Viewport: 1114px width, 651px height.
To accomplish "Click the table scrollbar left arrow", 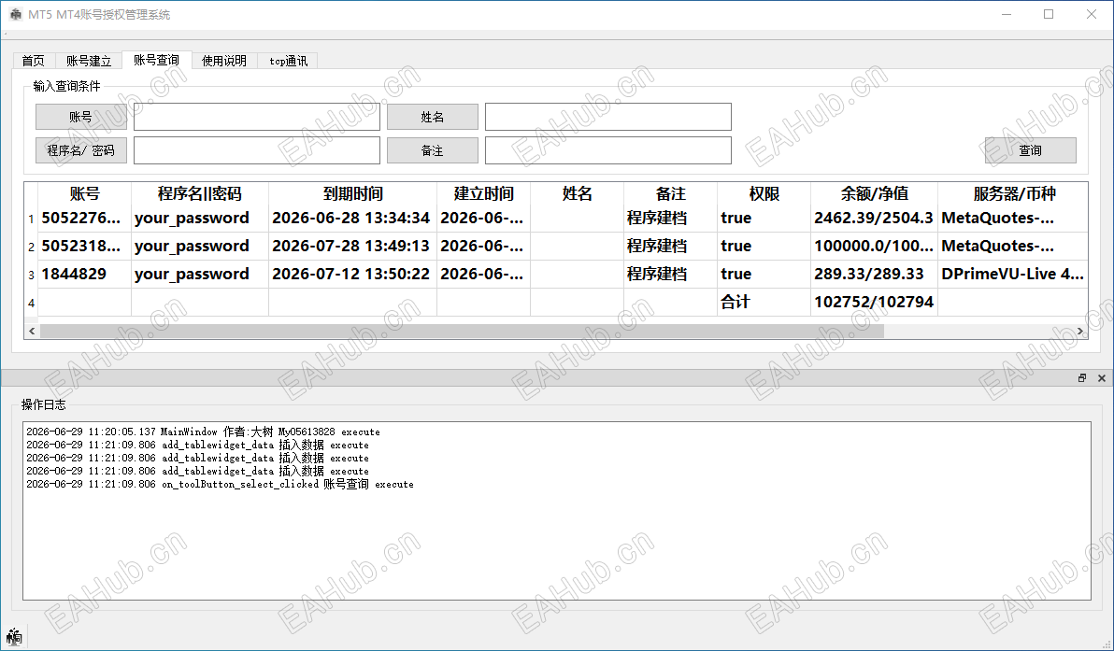I will [x=31, y=332].
